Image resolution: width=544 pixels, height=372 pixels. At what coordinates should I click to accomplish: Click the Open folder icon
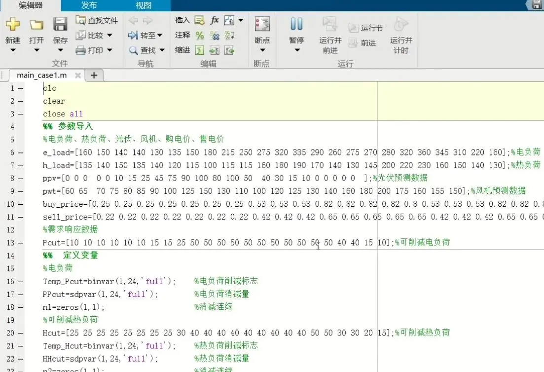coord(36,25)
